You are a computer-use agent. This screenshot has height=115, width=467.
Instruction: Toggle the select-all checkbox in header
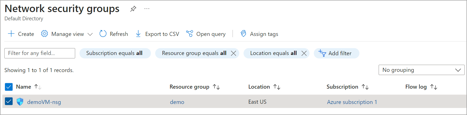pyautogui.click(x=9, y=87)
